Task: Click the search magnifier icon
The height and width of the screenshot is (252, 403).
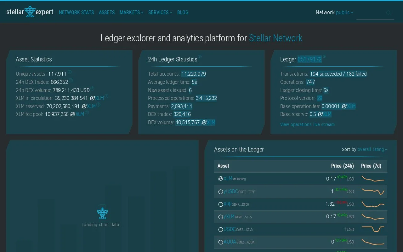Action: pos(388,13)
